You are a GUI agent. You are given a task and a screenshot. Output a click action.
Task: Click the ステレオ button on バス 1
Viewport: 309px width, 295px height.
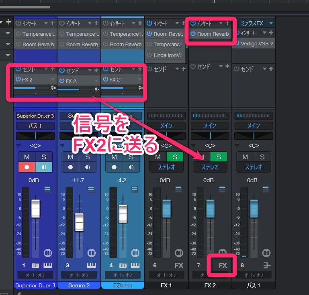[254, 167]
